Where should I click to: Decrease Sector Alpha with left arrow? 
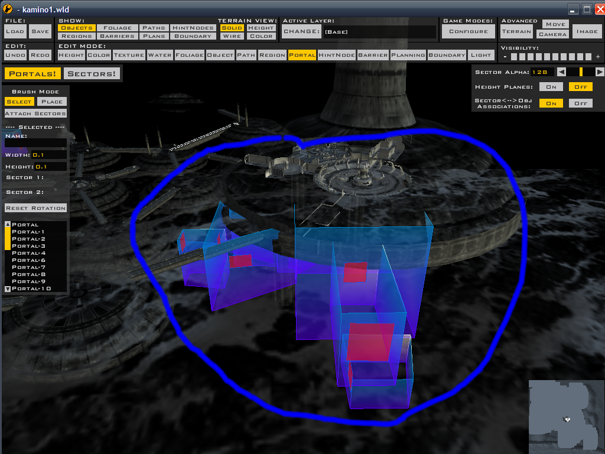point(561,72)
